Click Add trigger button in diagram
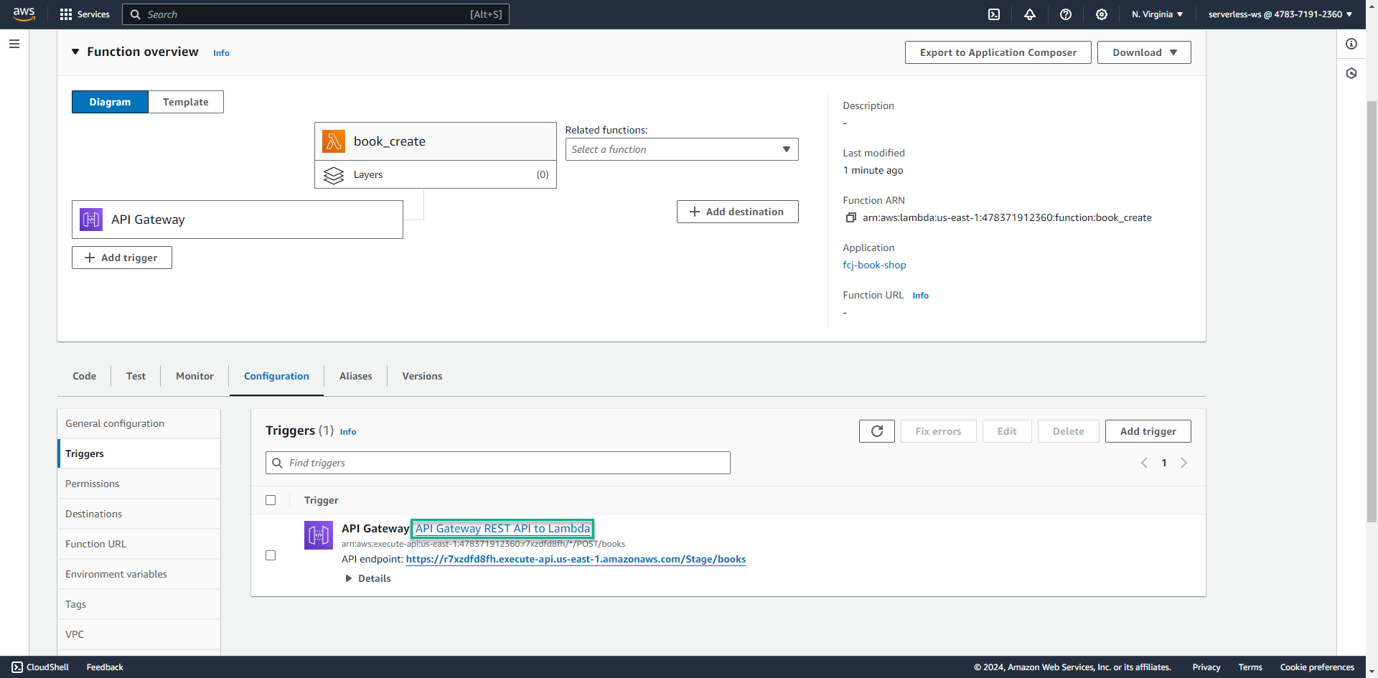 [122, 258]
